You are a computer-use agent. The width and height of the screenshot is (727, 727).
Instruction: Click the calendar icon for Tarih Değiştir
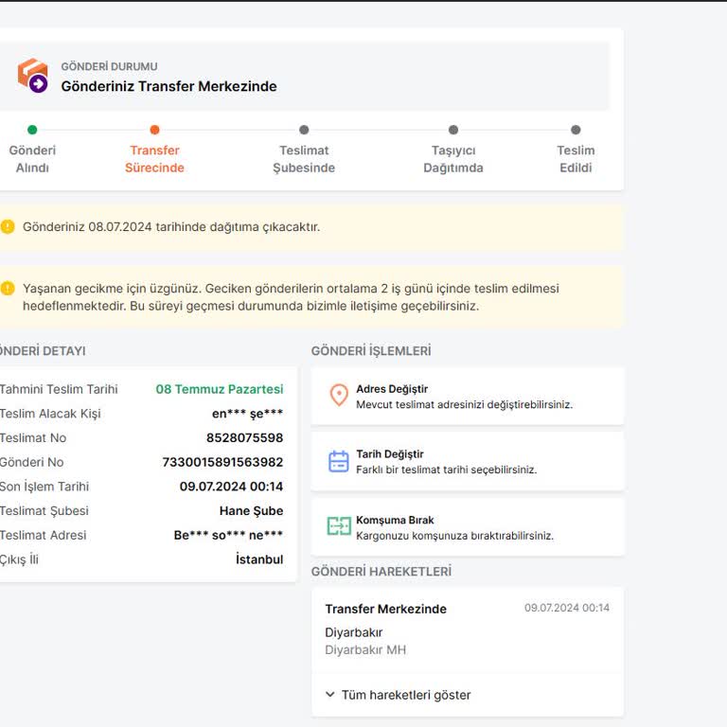[x=339, y=461]
